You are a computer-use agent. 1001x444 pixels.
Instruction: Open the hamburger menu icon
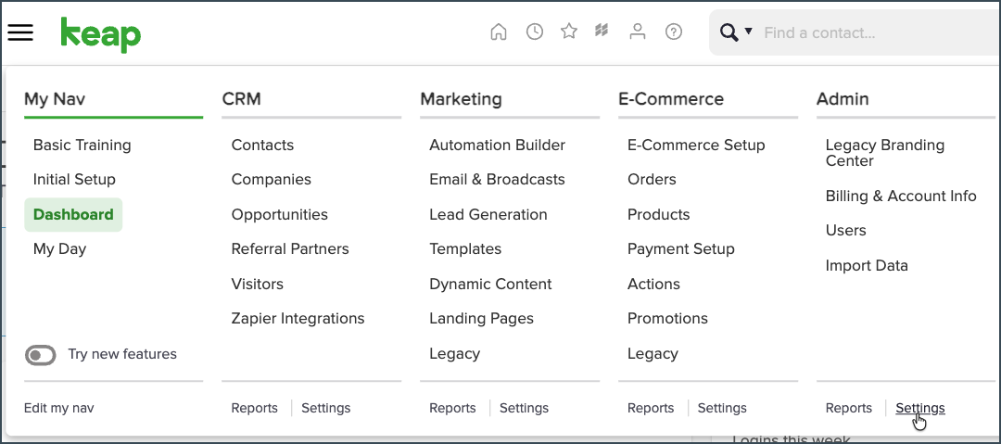(x=20, y=32)
